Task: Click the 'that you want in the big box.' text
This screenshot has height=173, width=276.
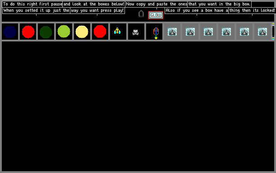Action: pyautogui.click(x=219, y=4)
